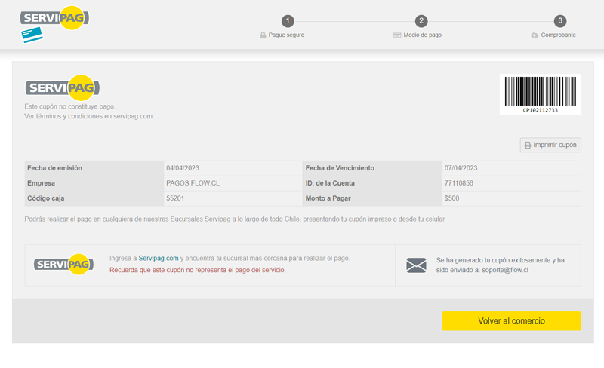This screenshot has width=604, height=368.
Task: Click the Servipag logo on the coupon
Action: [63, 87]
